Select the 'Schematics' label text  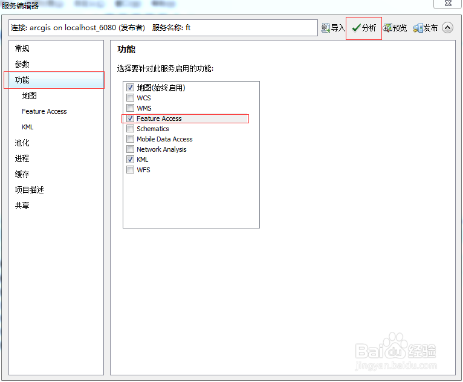(153, 129)
